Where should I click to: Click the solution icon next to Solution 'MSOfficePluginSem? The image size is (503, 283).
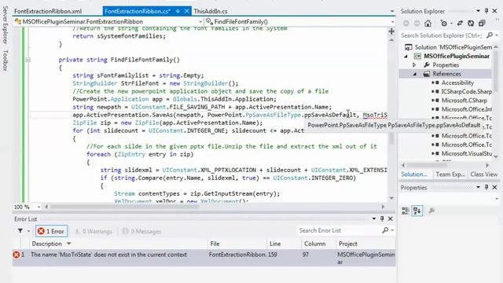(x=409, y=47)
